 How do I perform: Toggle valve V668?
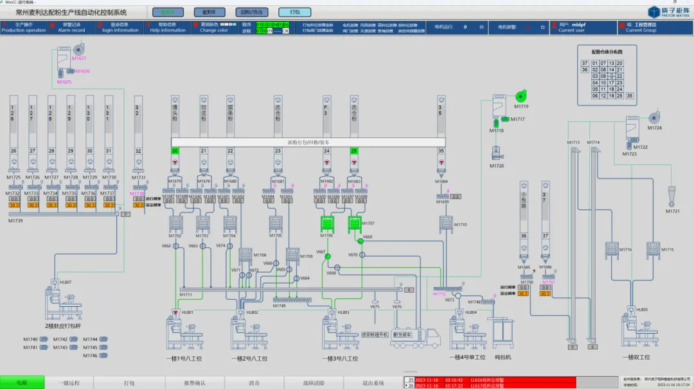tap(337, 268)
